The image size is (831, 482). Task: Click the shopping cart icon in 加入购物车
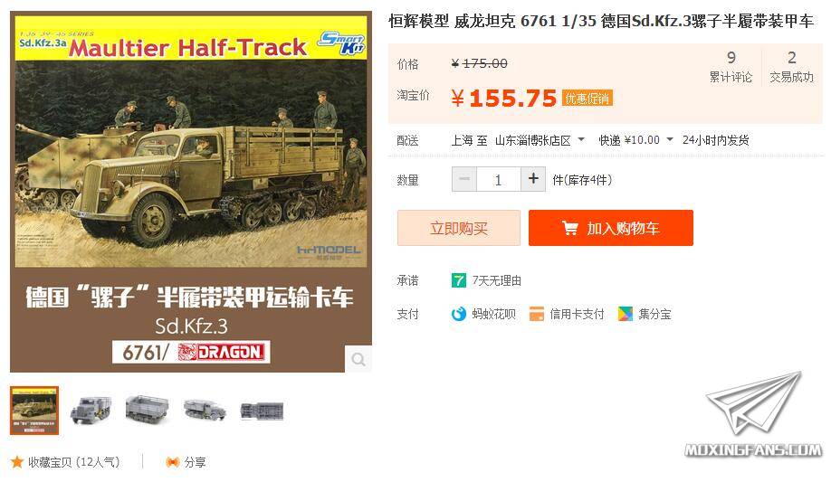[x=569, y=228]
